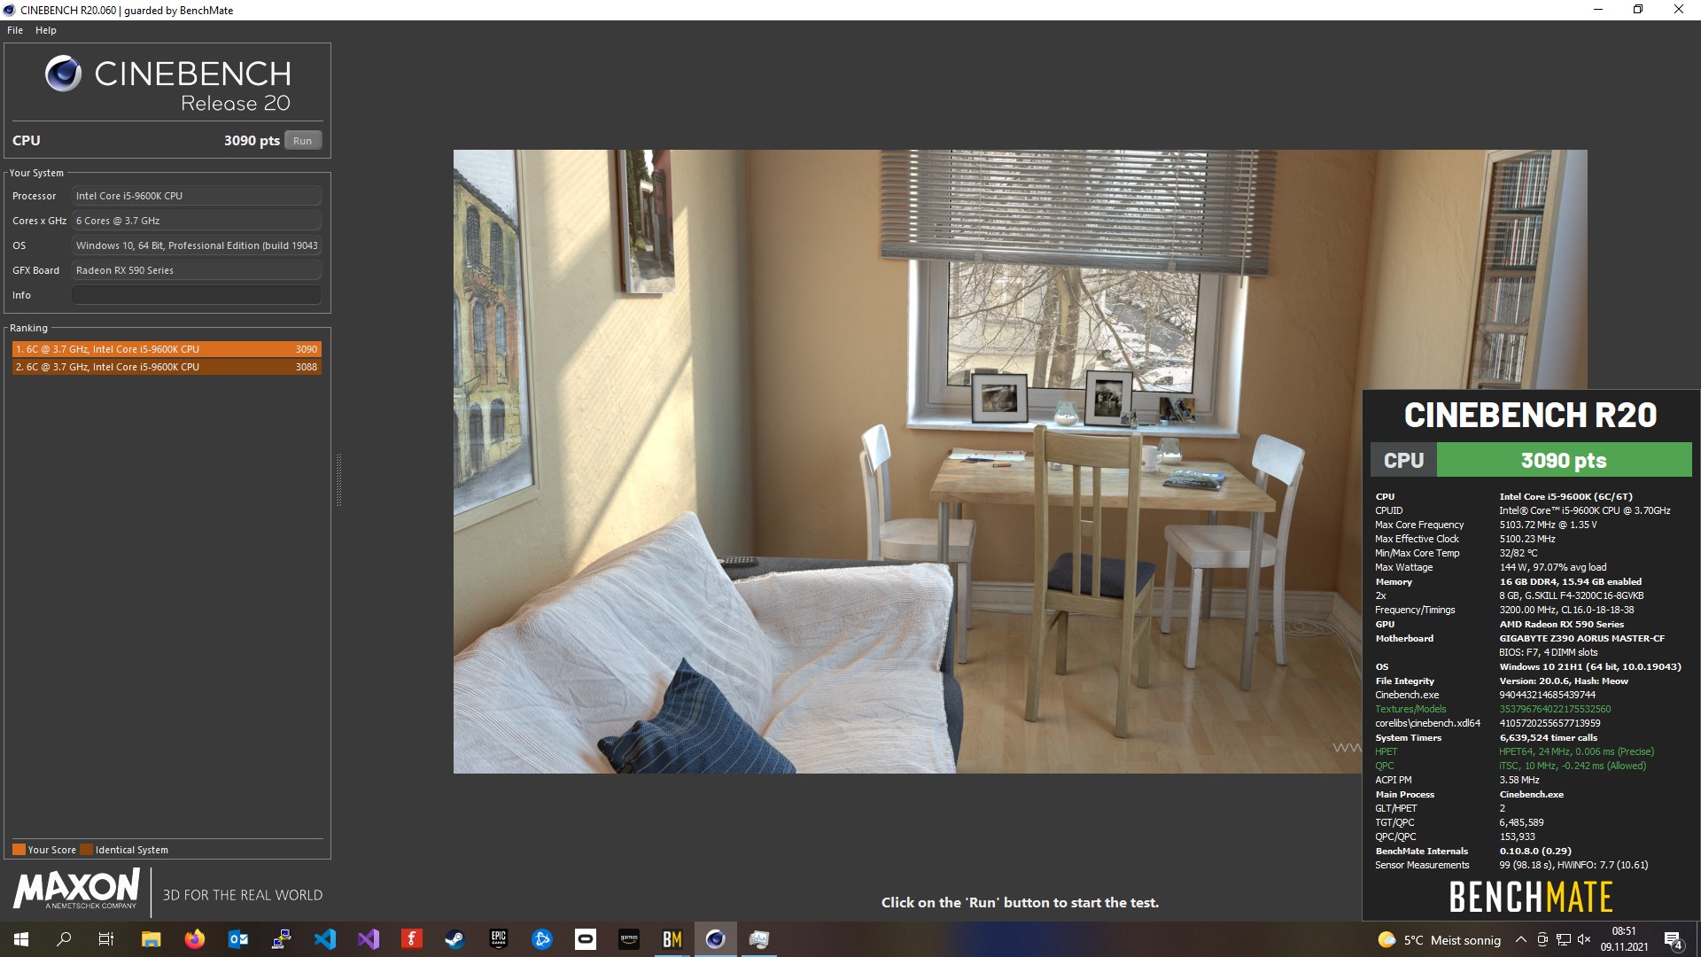The height and width of the screenshot is (957, 1701).
Task: Open the Windows Start menu
Action: click(21, 939)
